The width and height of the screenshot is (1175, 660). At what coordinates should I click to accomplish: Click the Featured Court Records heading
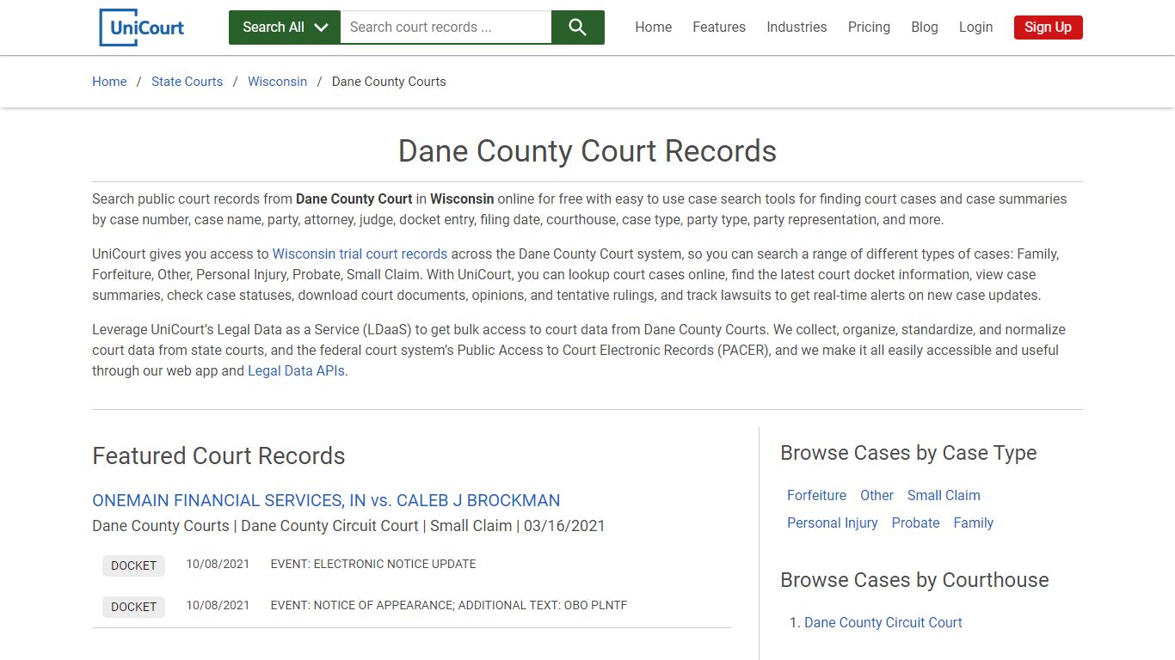(218, 456)
